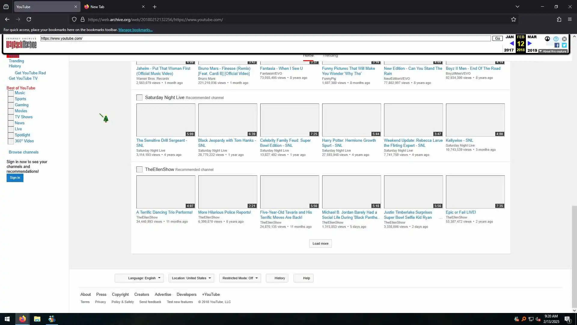The width and height of the screenshot is (577, 325).
Task: Click the Music category box in sidebar
Action: click(11, 93)
